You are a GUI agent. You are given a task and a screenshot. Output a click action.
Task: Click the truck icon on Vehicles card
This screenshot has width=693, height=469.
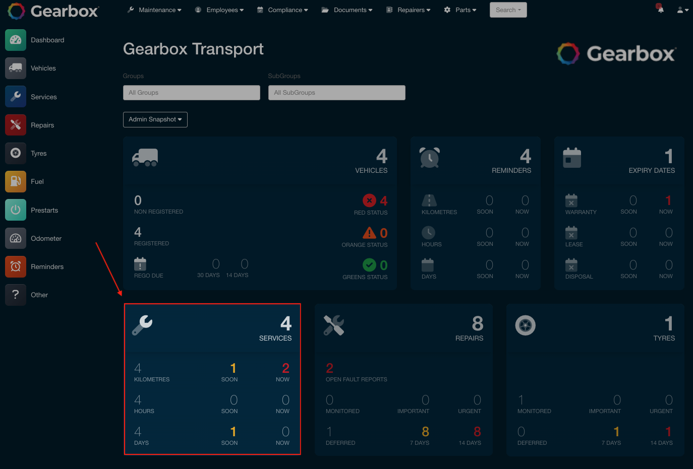145,157
